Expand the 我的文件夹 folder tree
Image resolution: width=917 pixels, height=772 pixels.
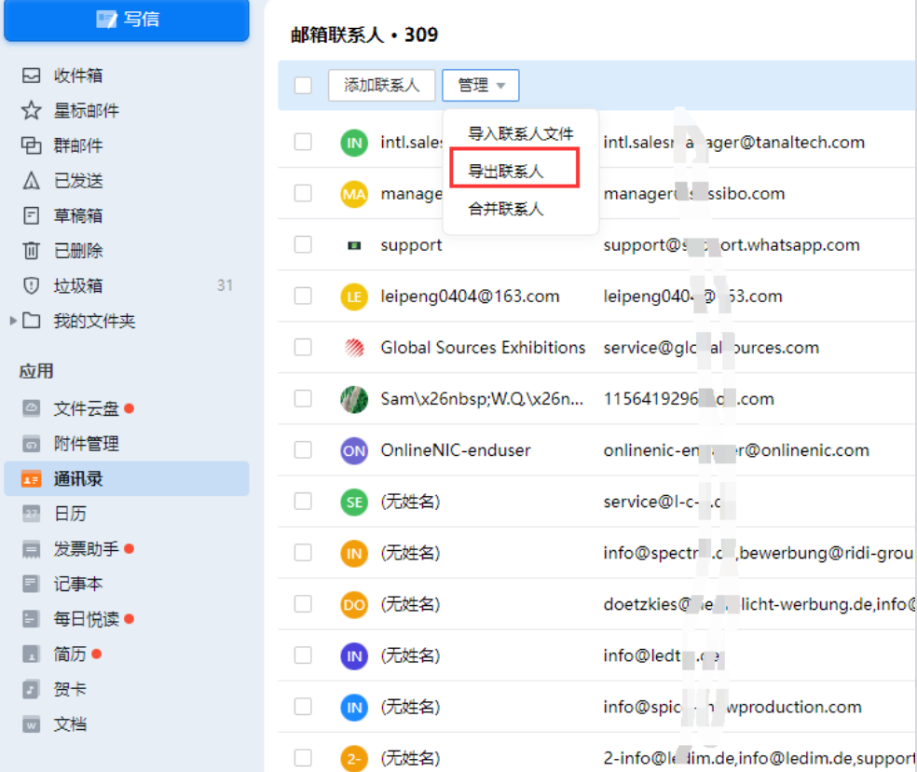13,321
